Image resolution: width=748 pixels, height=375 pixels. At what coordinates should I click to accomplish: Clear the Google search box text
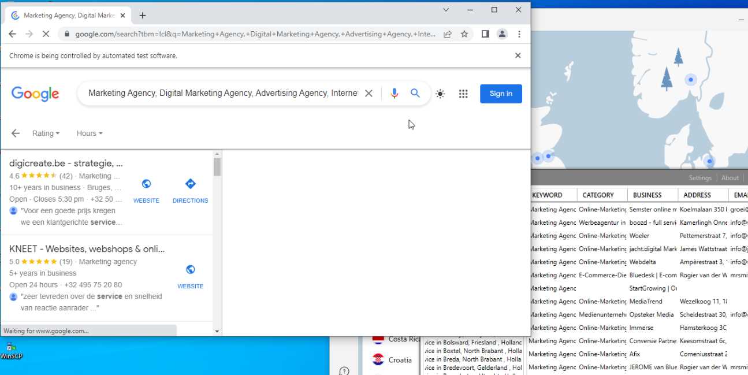tap(369, 94)
